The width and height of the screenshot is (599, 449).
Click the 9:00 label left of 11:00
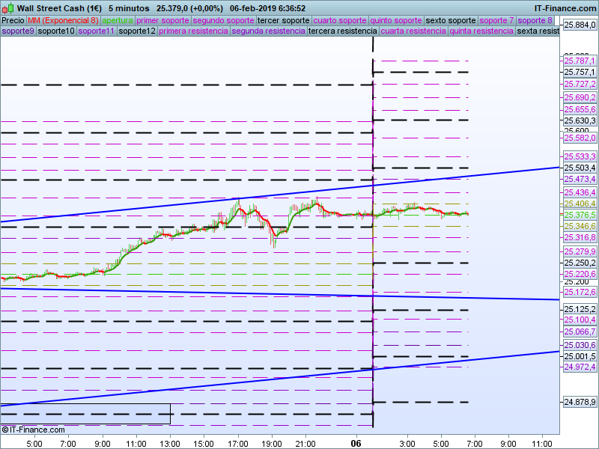click(x=103, y=444)
